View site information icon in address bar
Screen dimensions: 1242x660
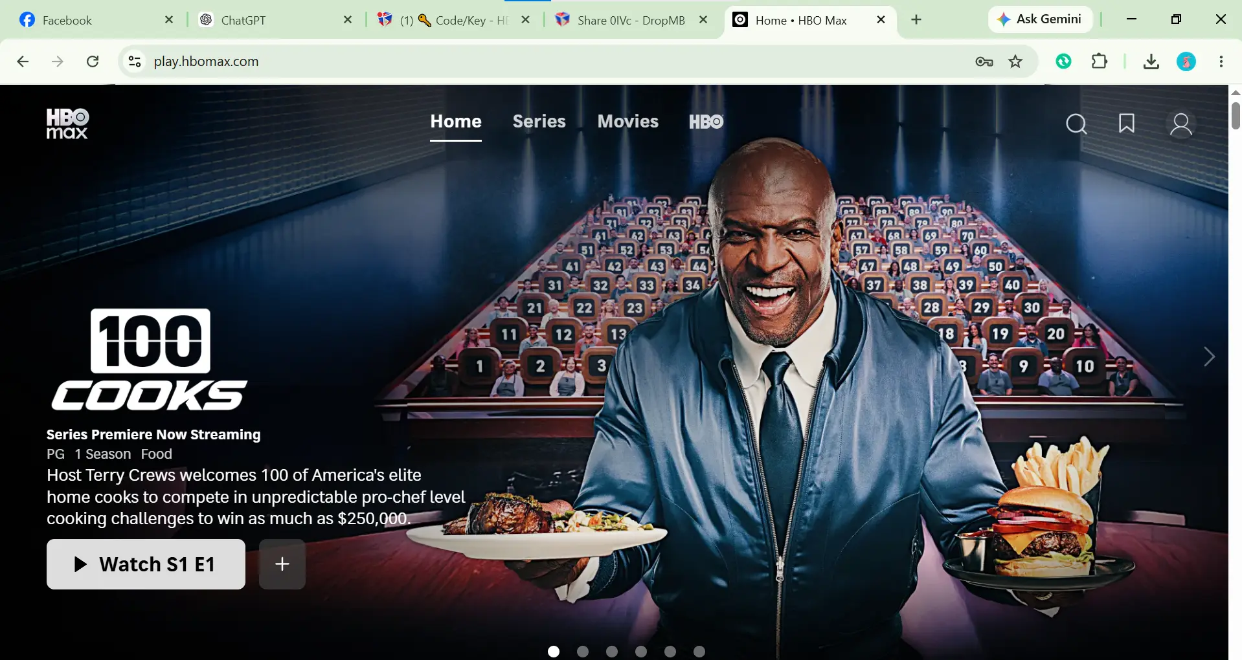135,61
